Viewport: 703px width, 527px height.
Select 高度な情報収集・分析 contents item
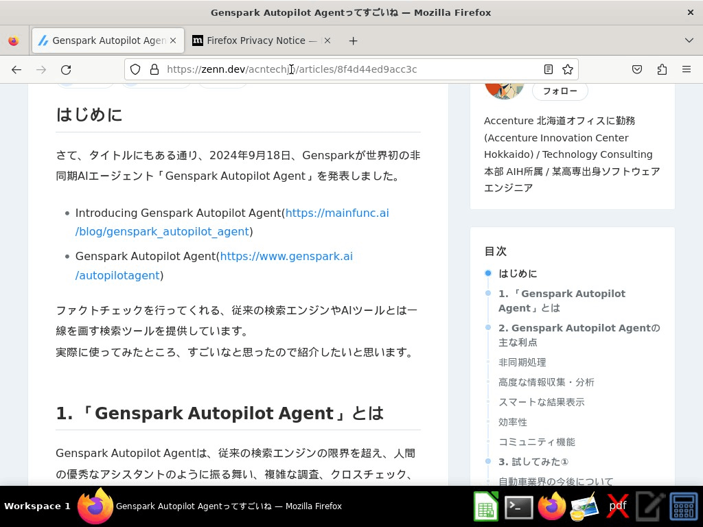pos(546,382)
